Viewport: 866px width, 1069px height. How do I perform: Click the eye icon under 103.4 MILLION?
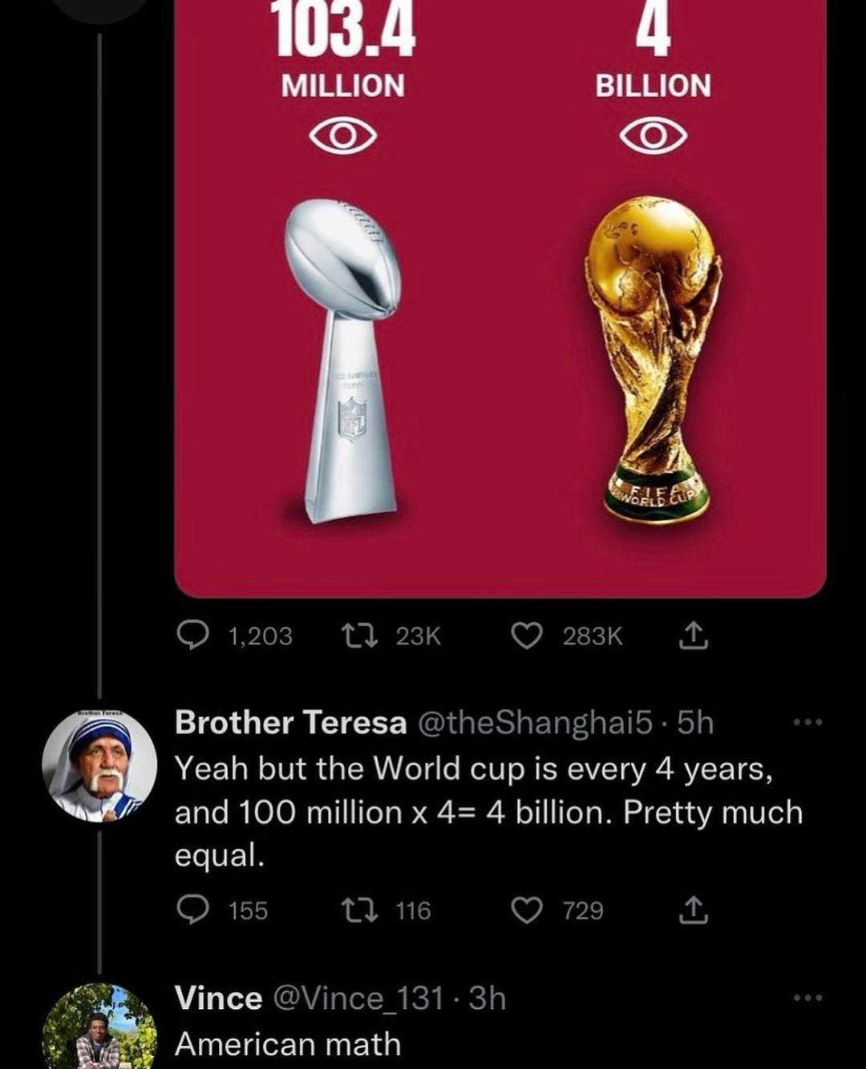click(343, 137)
